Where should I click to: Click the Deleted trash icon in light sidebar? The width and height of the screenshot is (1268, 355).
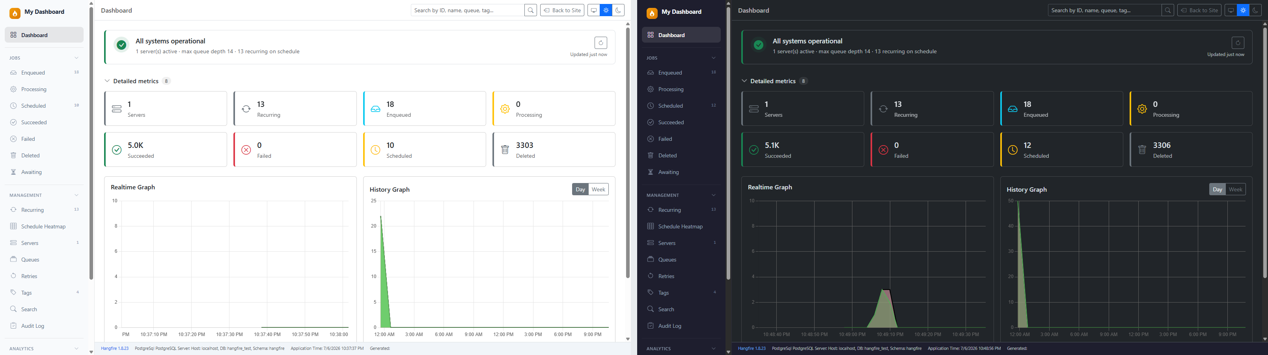pos(13,155)
